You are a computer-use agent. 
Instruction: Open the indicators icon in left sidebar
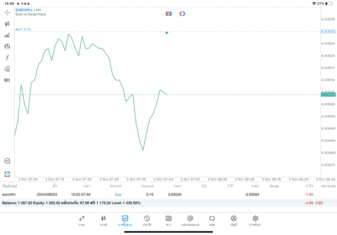pyautogui.click(x=7, y=35)
